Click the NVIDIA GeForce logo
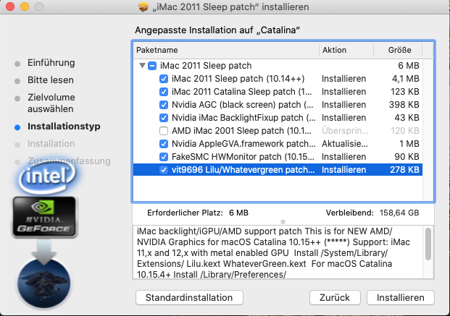Viewport: 450px width, 316px height. tap(44, 217)
